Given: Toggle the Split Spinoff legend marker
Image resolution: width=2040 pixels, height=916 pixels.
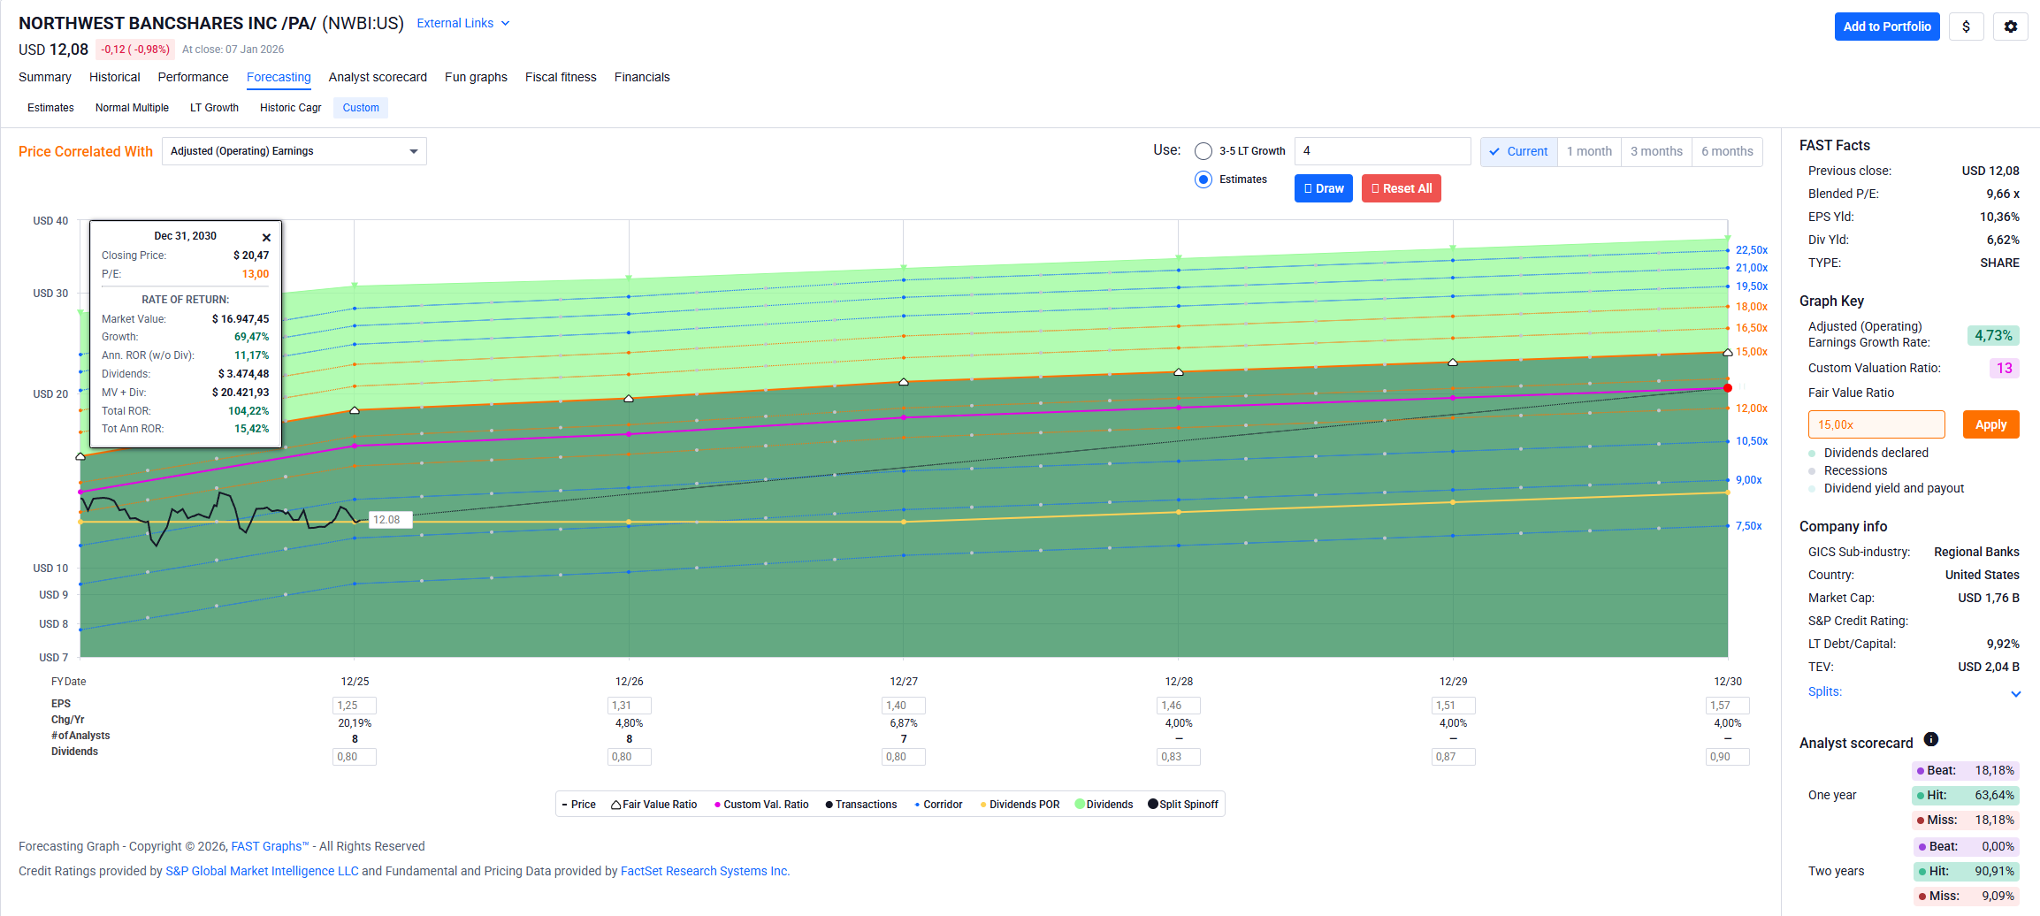Looking at the screenshot, I should [x=1153, y=805].
